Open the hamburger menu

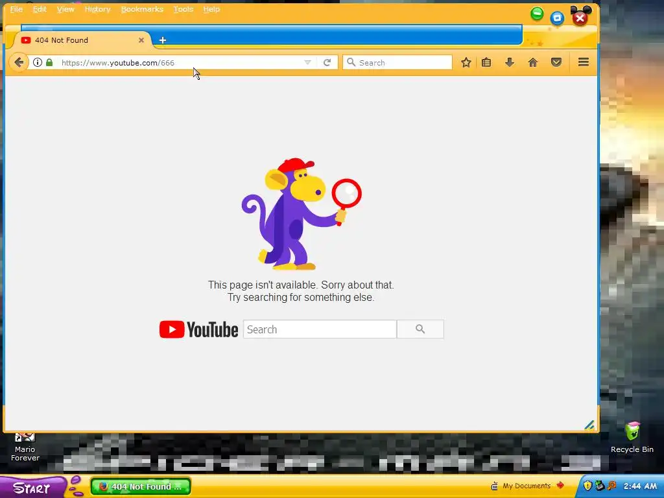pos(584,62)
